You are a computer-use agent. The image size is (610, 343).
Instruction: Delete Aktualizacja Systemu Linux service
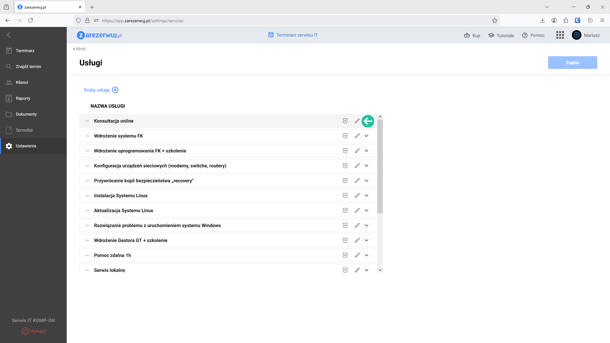(345, 211)
